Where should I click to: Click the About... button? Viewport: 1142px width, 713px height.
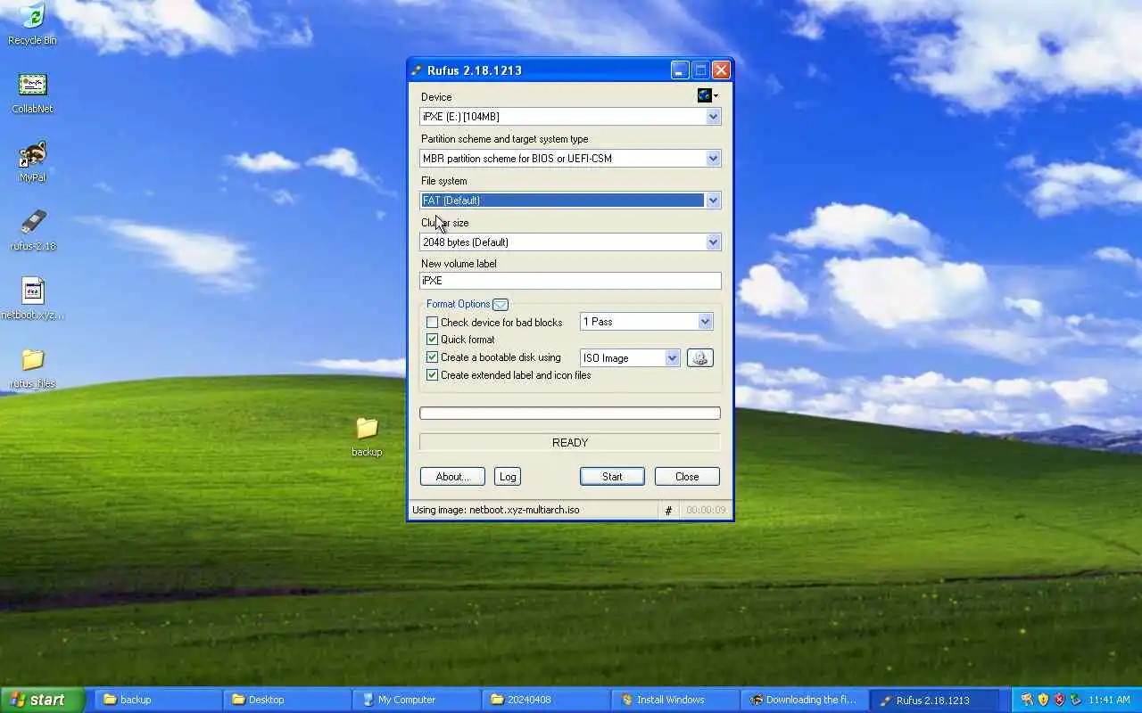pos(452,477)
